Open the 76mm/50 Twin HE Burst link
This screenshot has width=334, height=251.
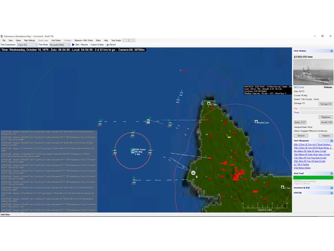point(310,161)
